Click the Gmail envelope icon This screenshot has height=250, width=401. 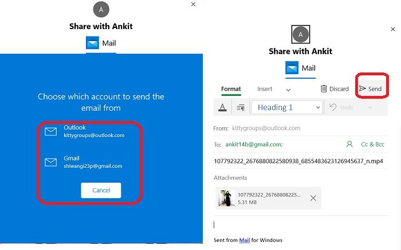pyautogui.click(x=50, y=162)
